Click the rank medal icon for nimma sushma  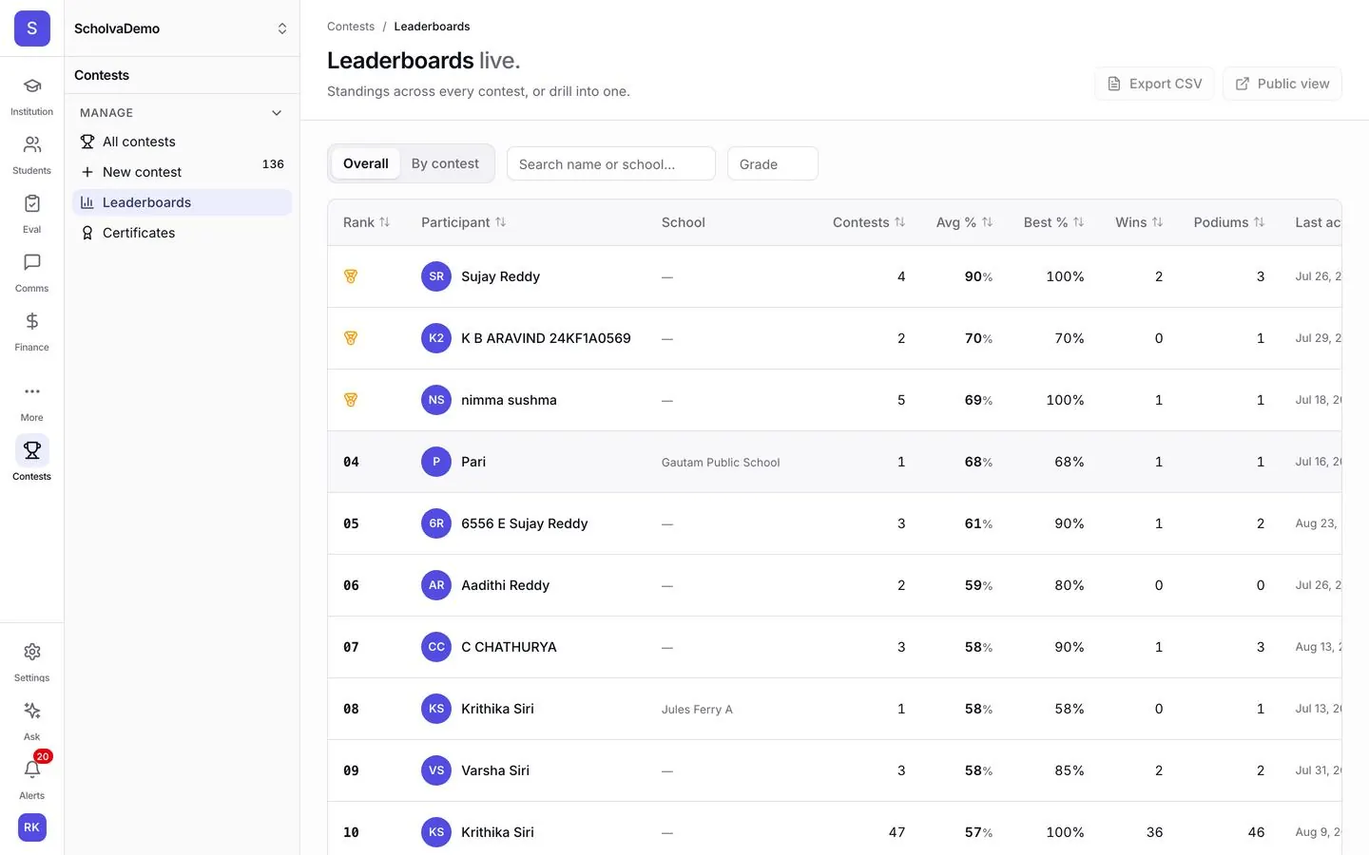pyautogui.click(x=351, y=400)
